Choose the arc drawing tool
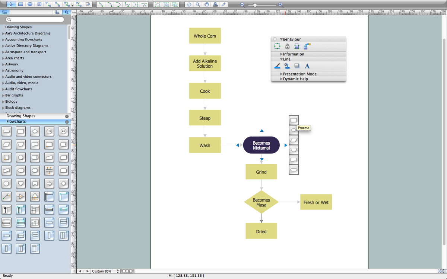 (110, 4)
